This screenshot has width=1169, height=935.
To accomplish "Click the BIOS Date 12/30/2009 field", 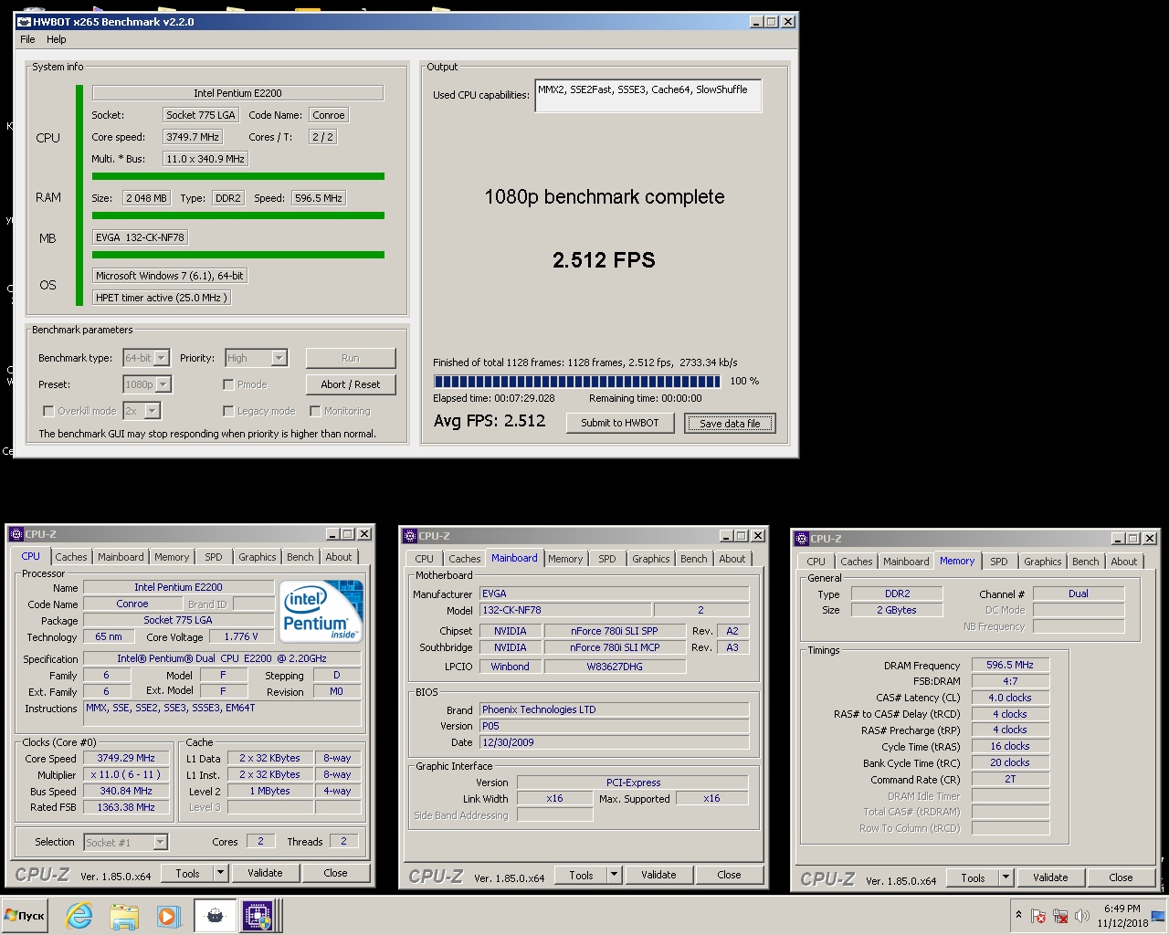I will (x=614, y=742).
